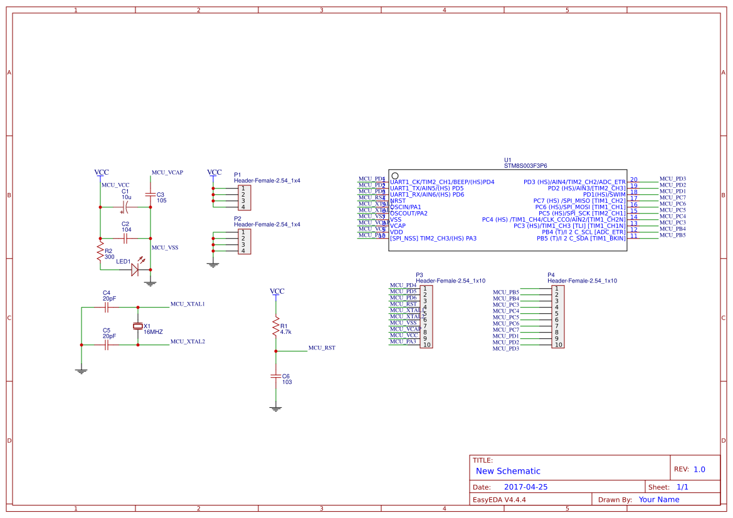Click the Sheet value 1/1

point(682,487)
